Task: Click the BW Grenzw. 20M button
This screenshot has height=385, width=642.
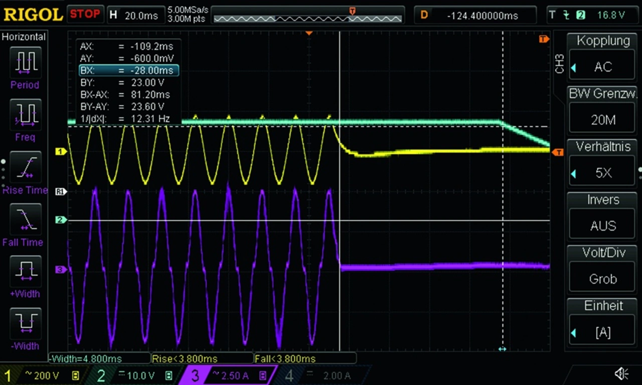Action: 602,113
